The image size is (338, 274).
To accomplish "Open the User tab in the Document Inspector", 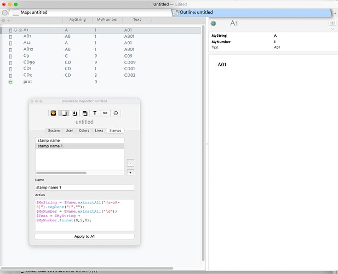I will point(69,130).
